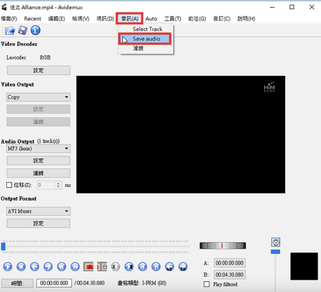Close the open 音訊(A) menu

tap(130, 19)
